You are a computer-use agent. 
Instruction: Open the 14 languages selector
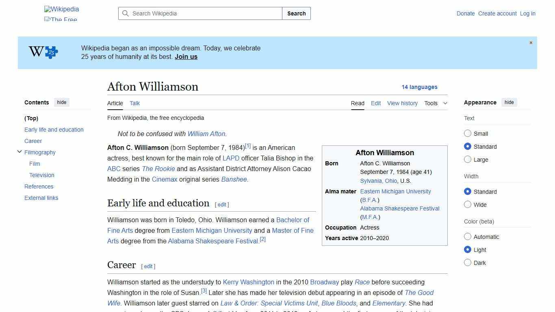(x=420, y=87)
